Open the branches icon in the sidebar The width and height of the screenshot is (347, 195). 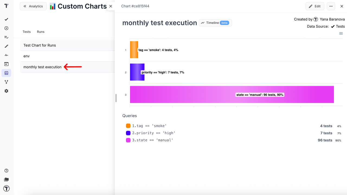[x=6, y=82]
